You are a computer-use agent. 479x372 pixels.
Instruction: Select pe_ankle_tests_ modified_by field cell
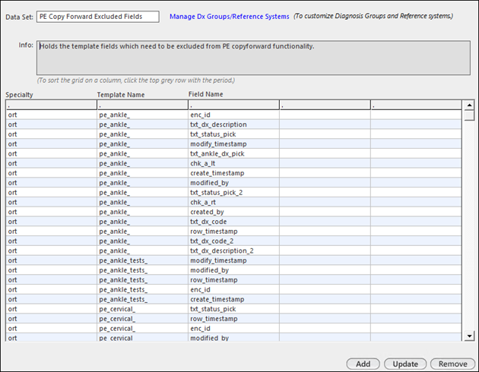233,270
